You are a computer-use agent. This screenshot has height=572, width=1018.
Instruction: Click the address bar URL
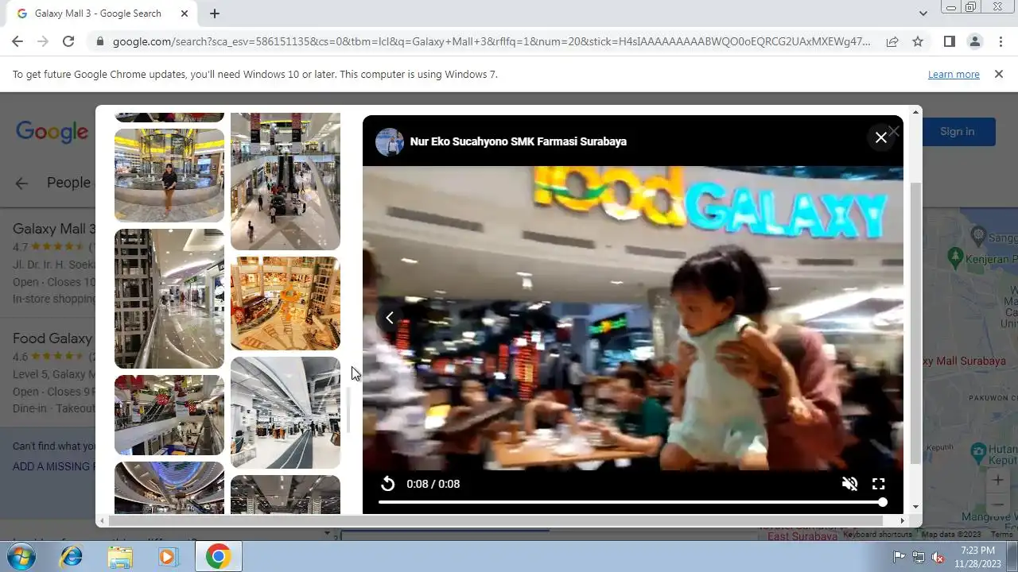point(492,41)
